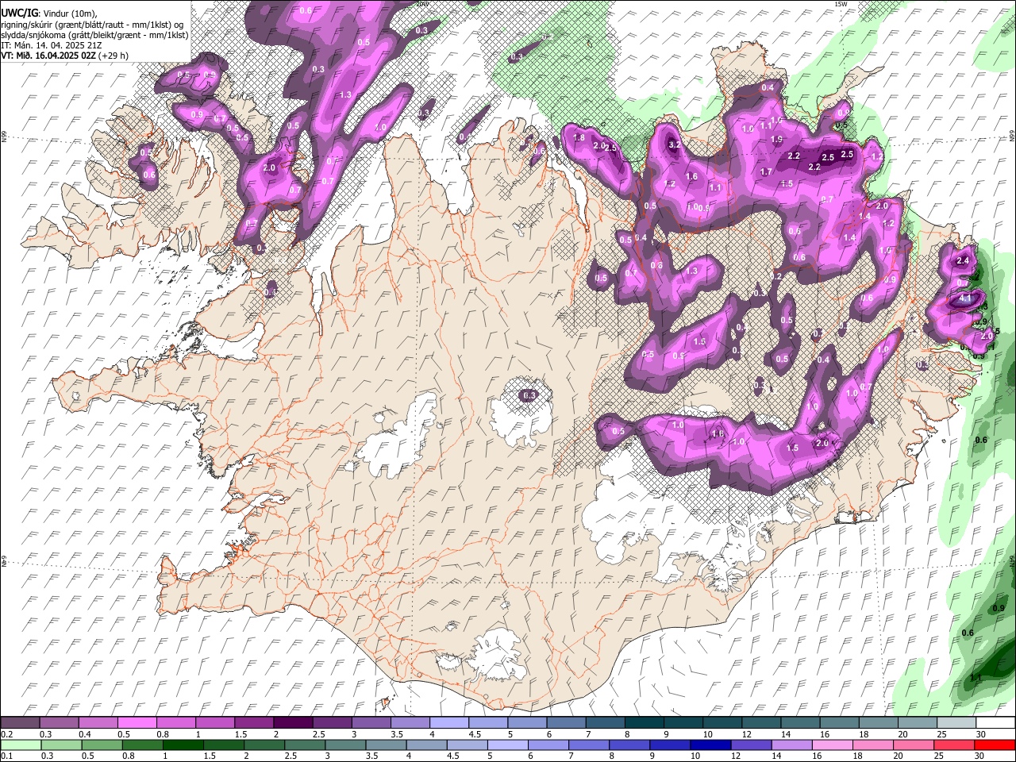The image size is (1016, 762).
Task: Click the 'IT: Mán. 14. 04. 2025 21Z' line
Action: [51, 45]
